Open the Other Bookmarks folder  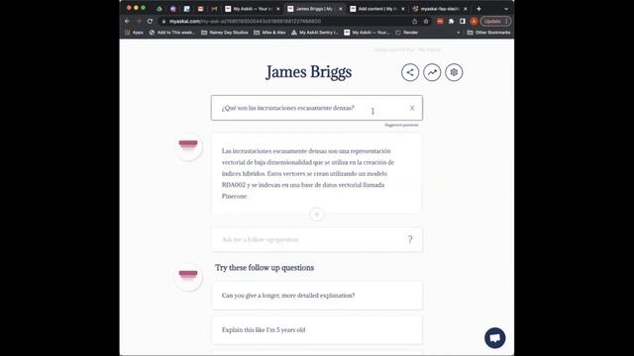(x=488, y=33)
